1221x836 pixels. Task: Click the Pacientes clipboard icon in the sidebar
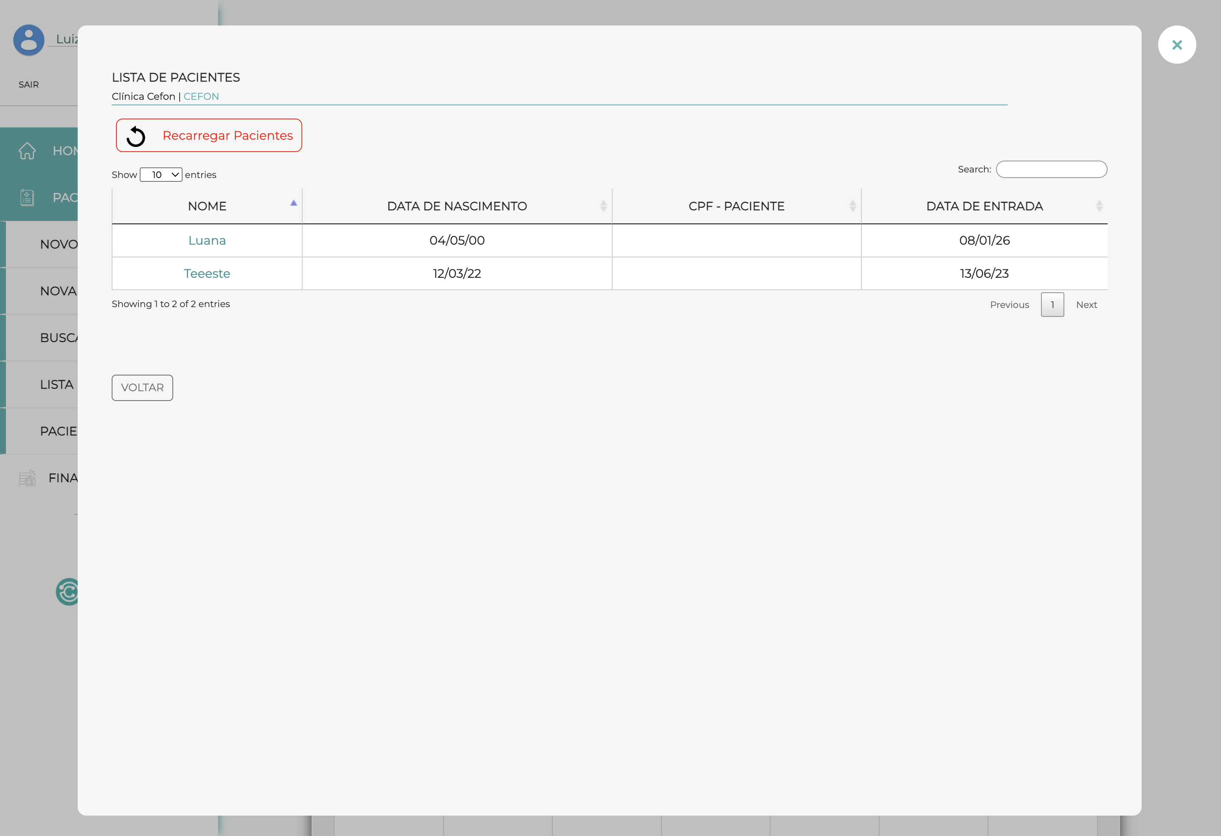(27, 197)
